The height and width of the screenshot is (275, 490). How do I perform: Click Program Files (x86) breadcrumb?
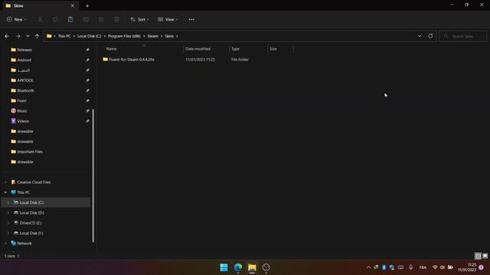(x=124, y=36)
